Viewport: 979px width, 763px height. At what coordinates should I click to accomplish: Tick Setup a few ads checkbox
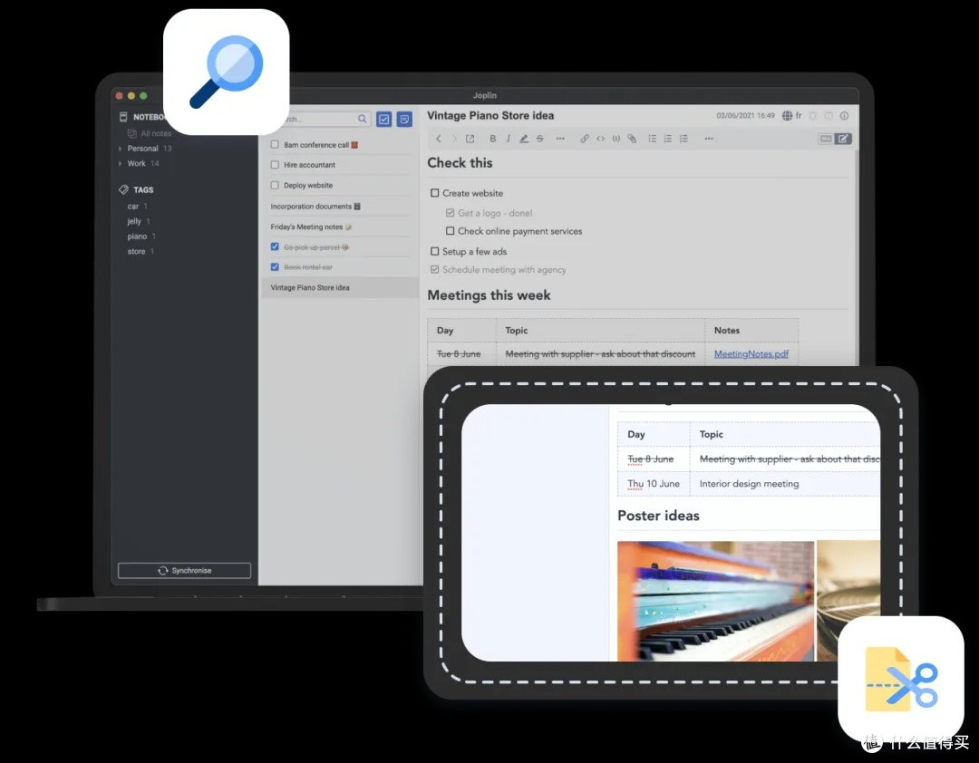[x=434, y=251]
